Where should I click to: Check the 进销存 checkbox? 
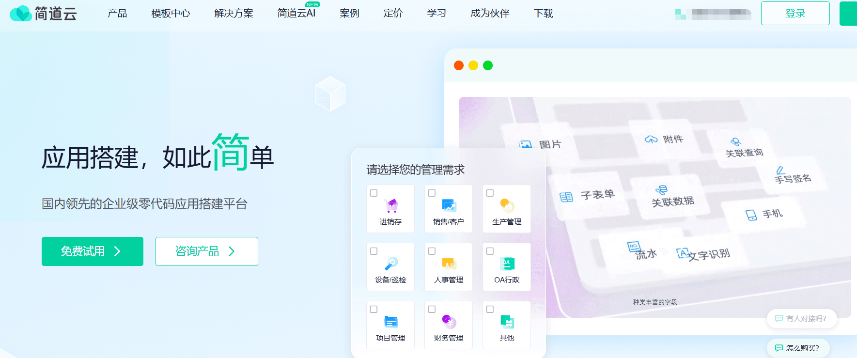coord(374,193)
